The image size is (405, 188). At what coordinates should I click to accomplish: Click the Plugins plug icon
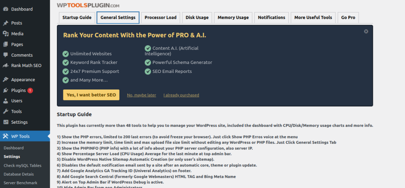(6, 90)
